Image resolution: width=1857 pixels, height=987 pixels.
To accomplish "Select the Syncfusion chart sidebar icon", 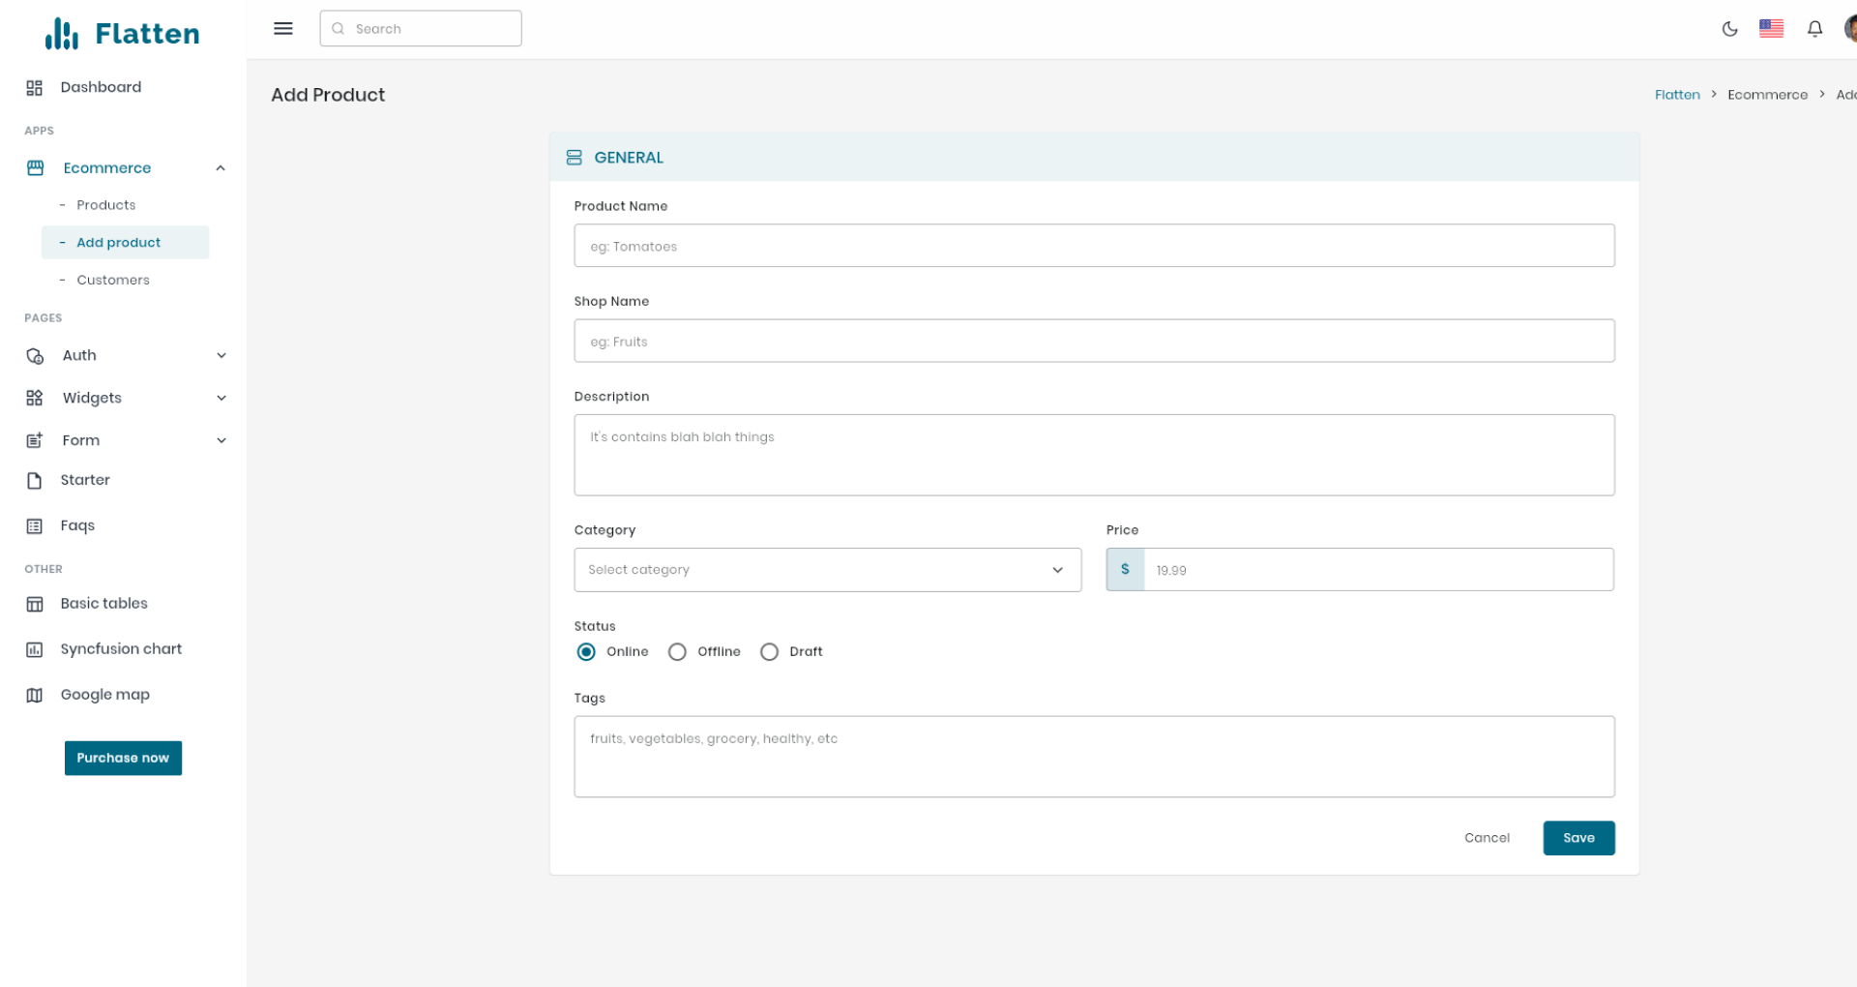I will click(x=35, y=649).
